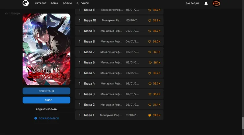This screenshot has width=244, height=135.
Task: Click the page vertical scrollbar thumb
Action: click(243, 123)
